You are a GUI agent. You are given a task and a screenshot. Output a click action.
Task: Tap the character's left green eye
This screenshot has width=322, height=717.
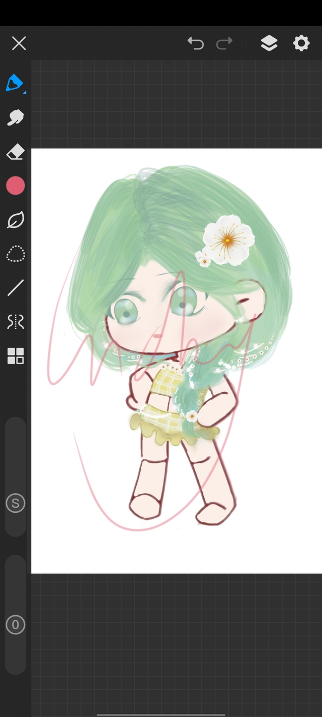(x=124, y=311)
